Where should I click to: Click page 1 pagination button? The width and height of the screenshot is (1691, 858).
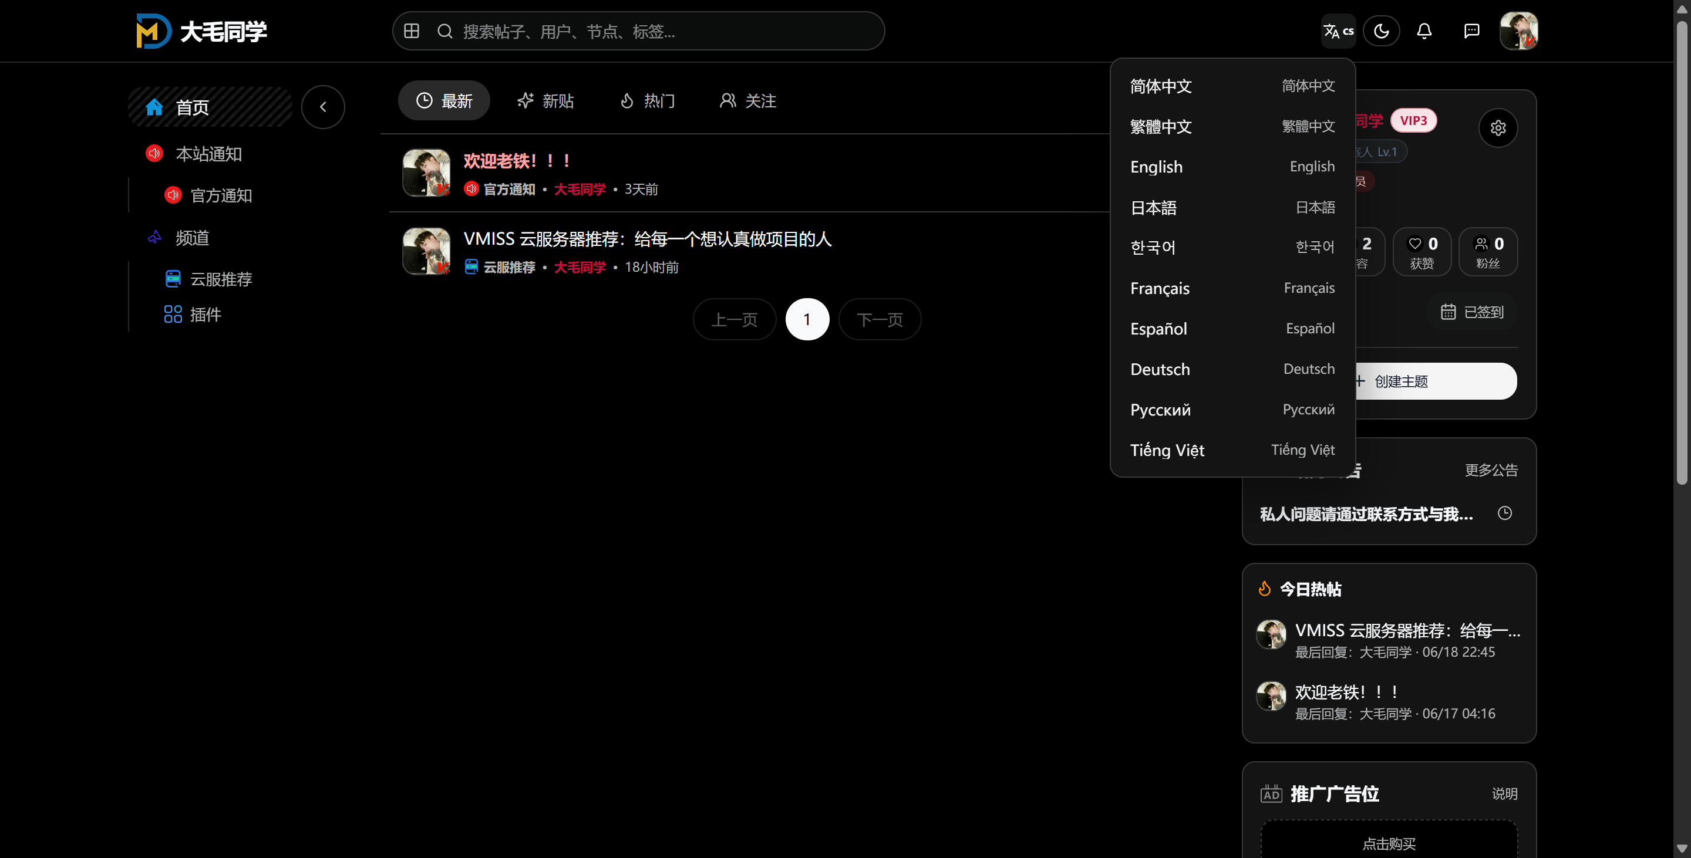tap(807, 319)
